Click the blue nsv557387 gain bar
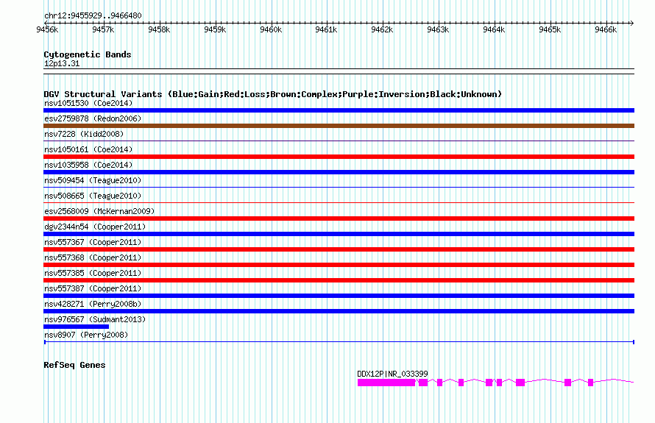 coord(339,296)
